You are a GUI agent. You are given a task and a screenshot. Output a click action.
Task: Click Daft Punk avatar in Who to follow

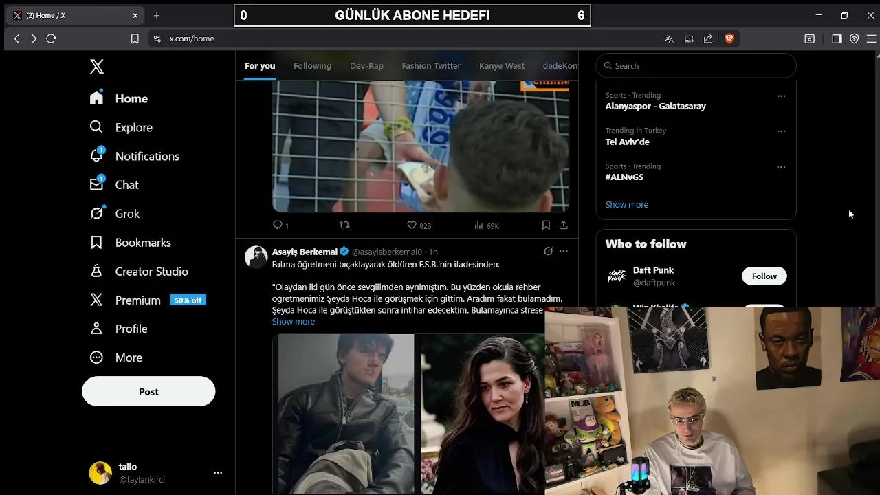click(616, 276)
